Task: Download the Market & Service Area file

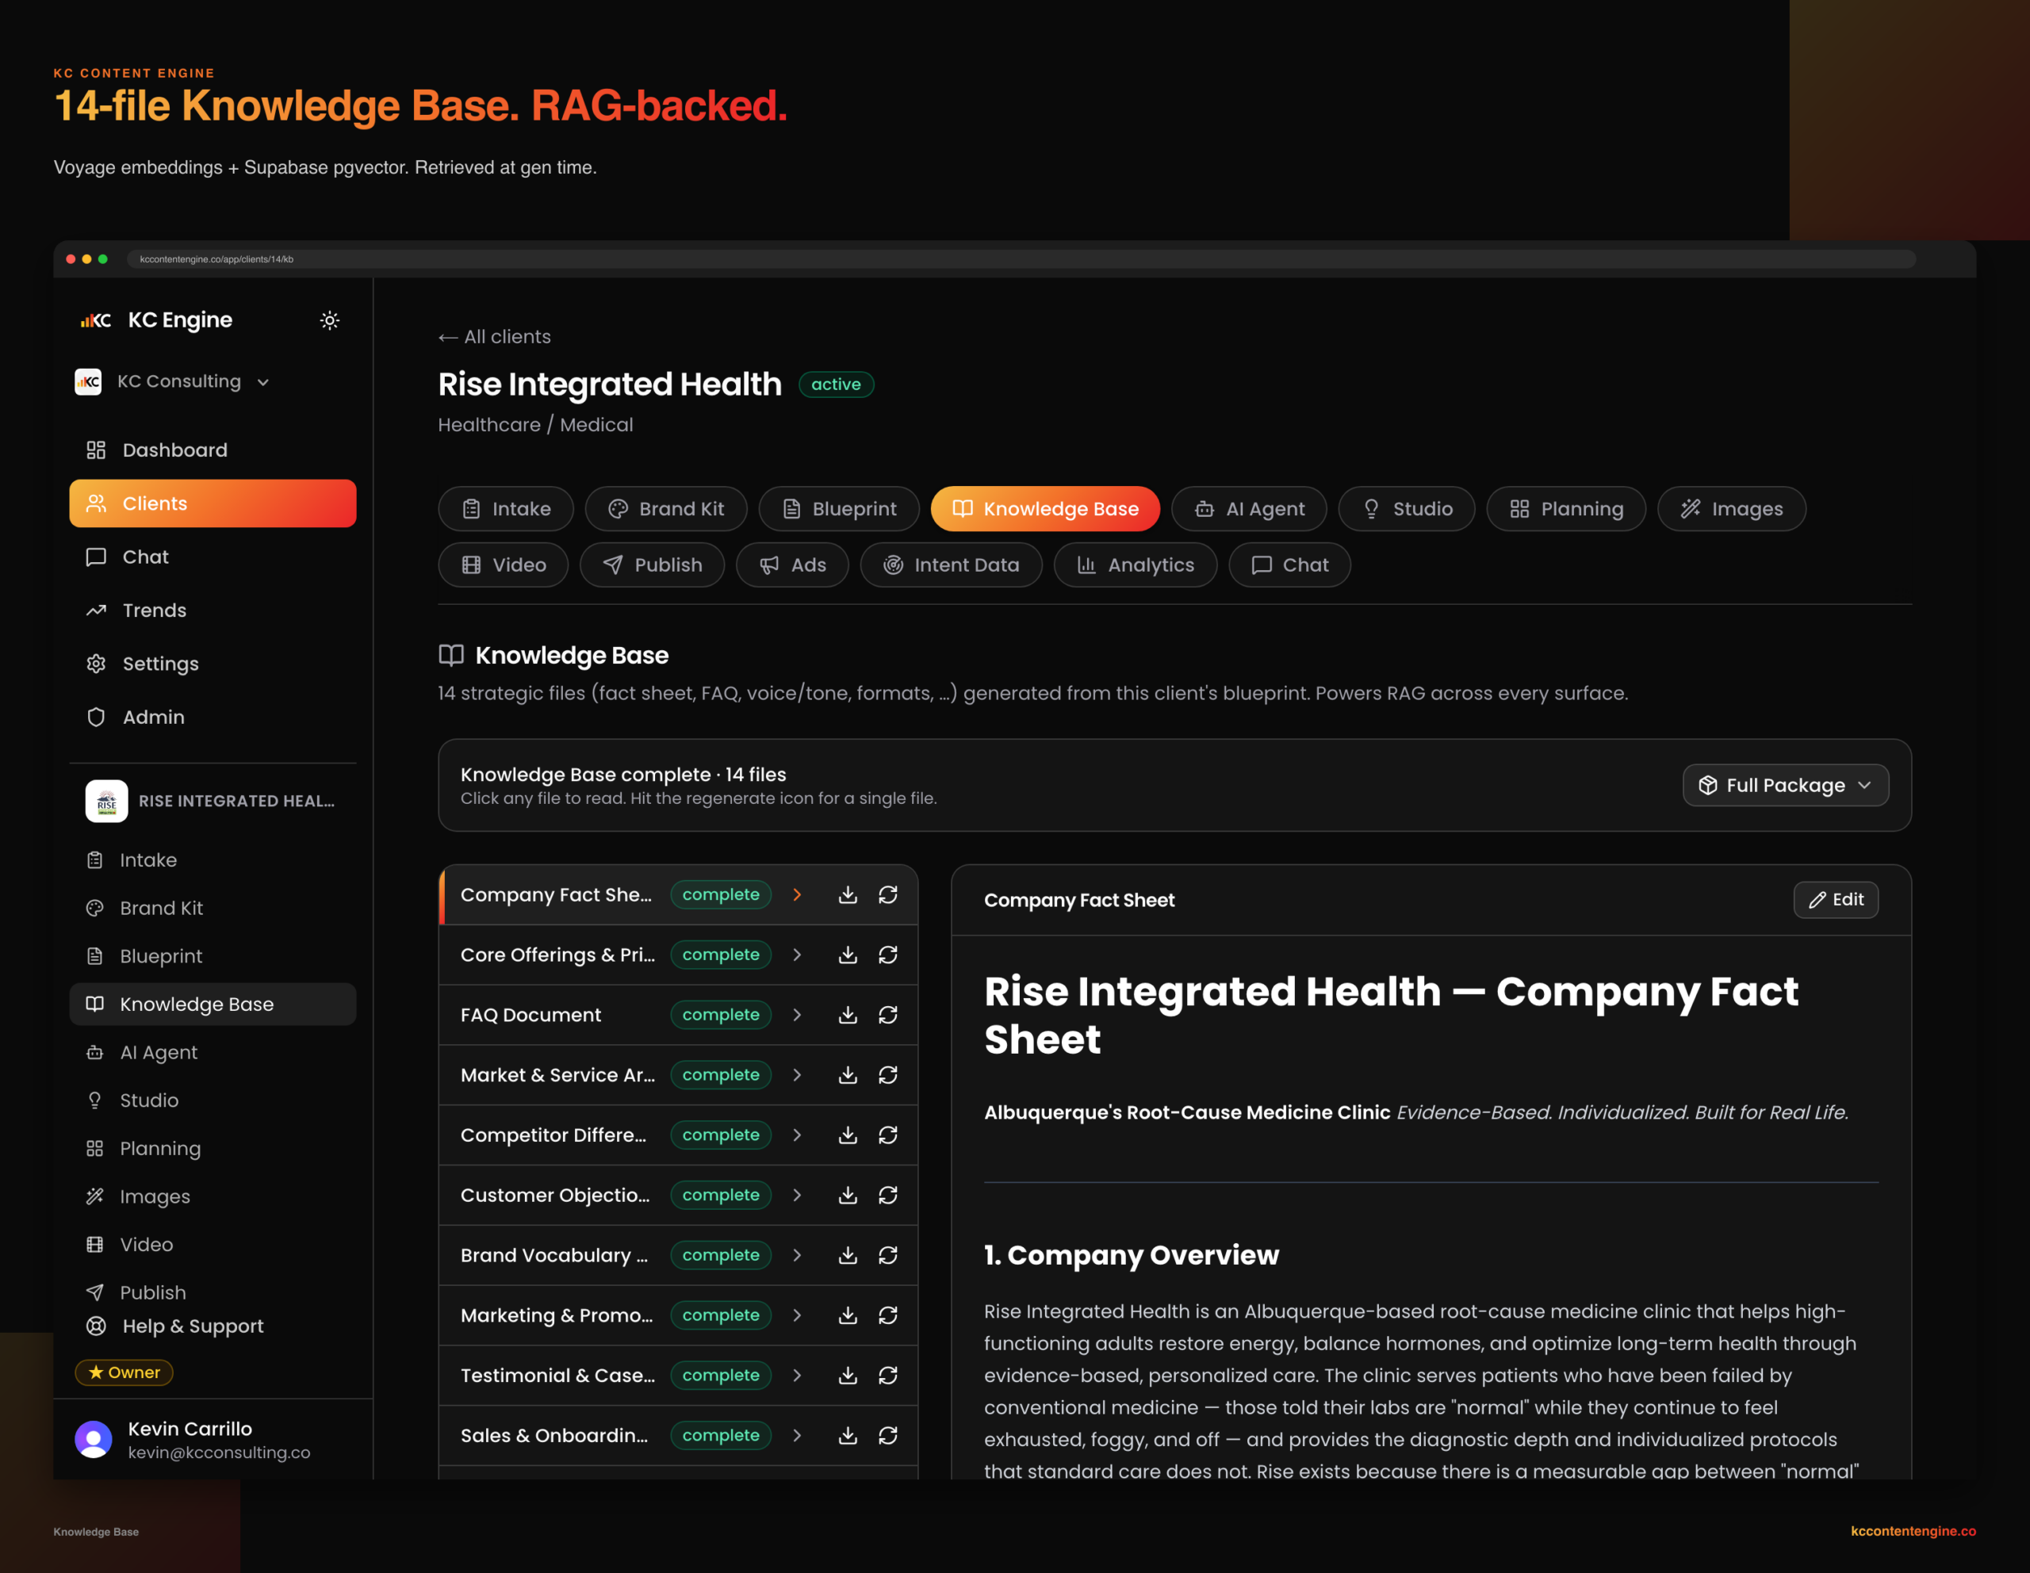Action: 848,1075
